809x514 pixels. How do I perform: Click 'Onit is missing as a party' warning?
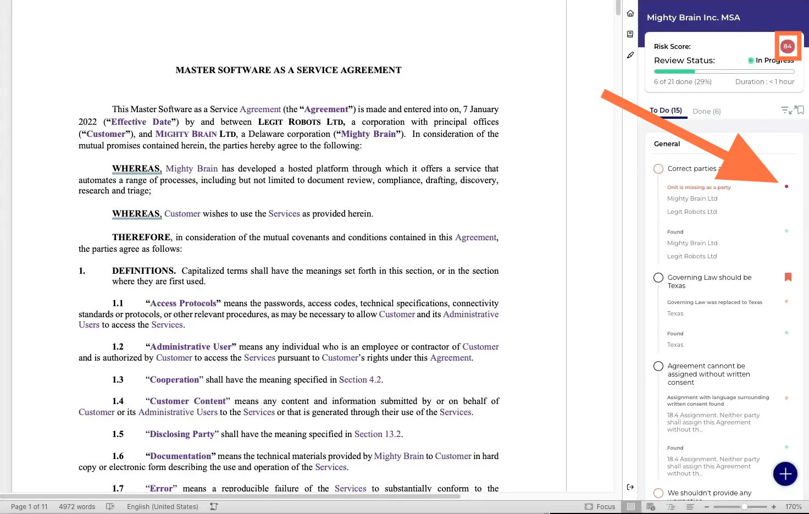(x=699, y=187)
